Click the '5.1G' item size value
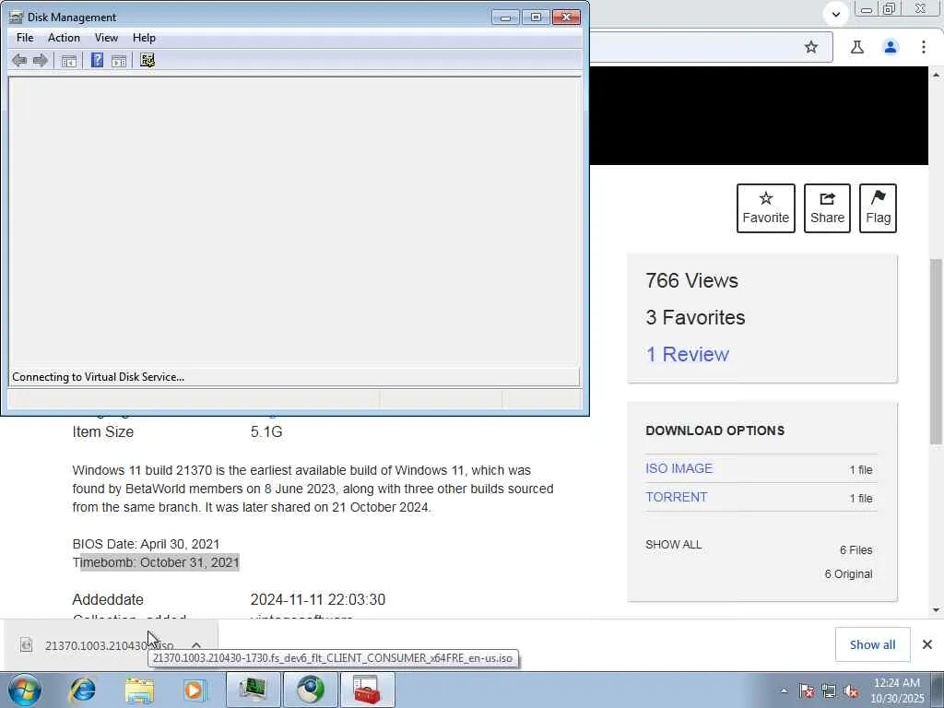944x708 pixels. (266, 431)
